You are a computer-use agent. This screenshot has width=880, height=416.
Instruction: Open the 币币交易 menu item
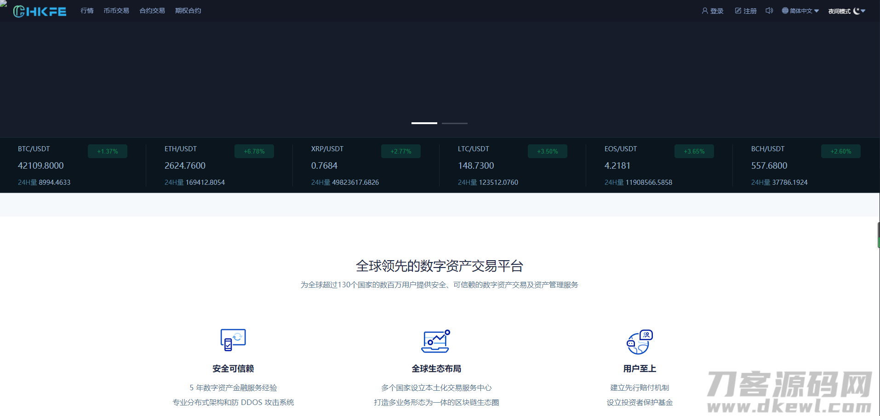(x=116, y=11)
